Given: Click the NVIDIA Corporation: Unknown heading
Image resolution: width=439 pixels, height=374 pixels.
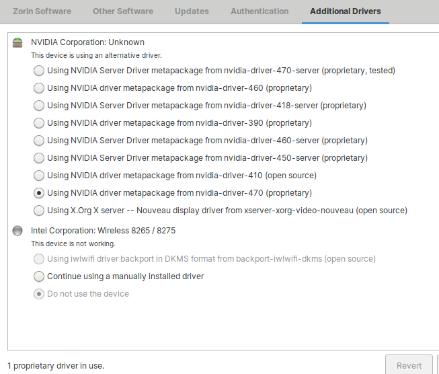Looking at the screenshot, I should tap(87, 42).
